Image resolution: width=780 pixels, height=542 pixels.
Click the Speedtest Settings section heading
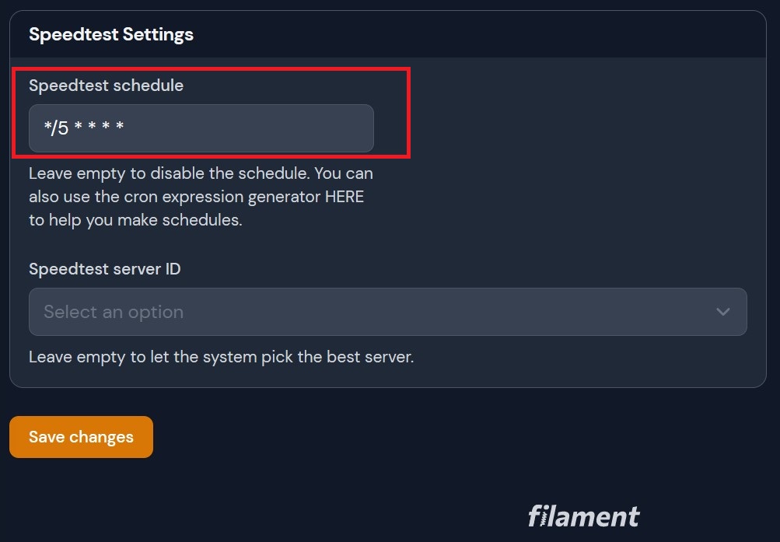(111, 35)
